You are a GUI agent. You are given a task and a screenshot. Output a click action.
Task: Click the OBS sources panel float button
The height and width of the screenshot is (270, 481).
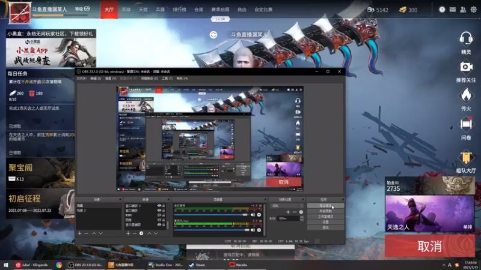coord(168,199)
